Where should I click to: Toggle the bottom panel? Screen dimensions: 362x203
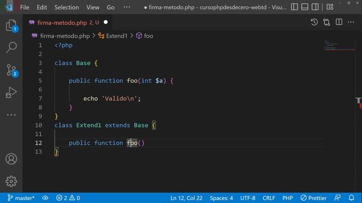304,7
